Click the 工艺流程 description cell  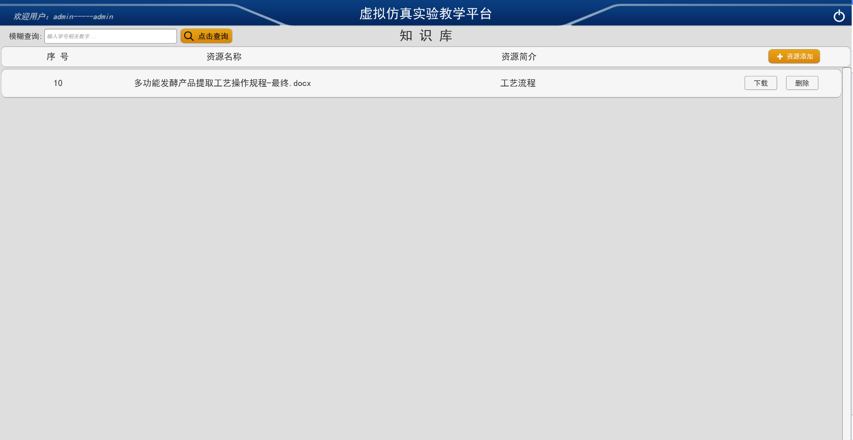coord(518,83)
